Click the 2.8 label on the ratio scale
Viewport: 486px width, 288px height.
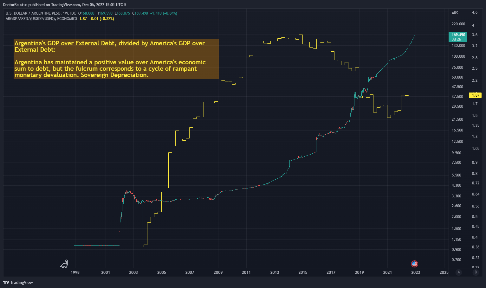(x=475, y=58)
